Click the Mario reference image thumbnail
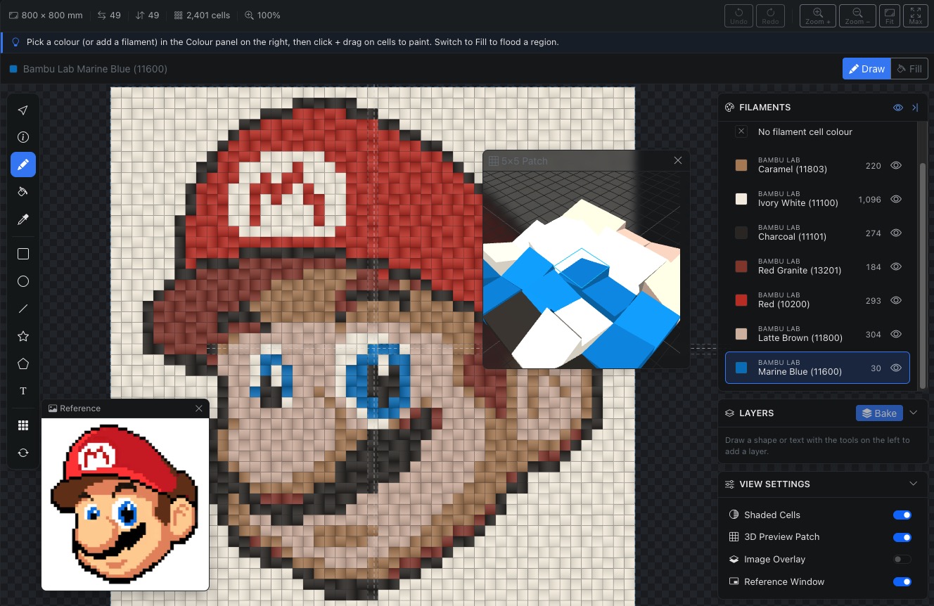The image size is (934, 606). (125, 504)
